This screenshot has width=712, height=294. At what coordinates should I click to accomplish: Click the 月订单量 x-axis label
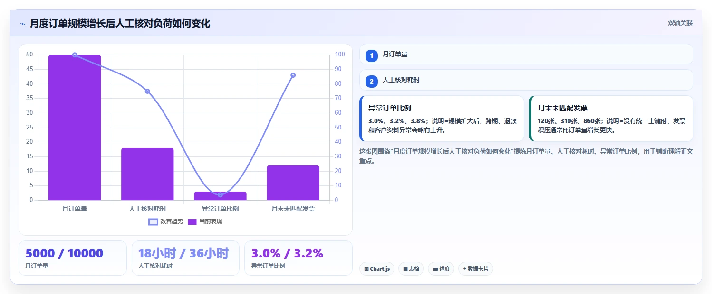[x=75, y=209]
